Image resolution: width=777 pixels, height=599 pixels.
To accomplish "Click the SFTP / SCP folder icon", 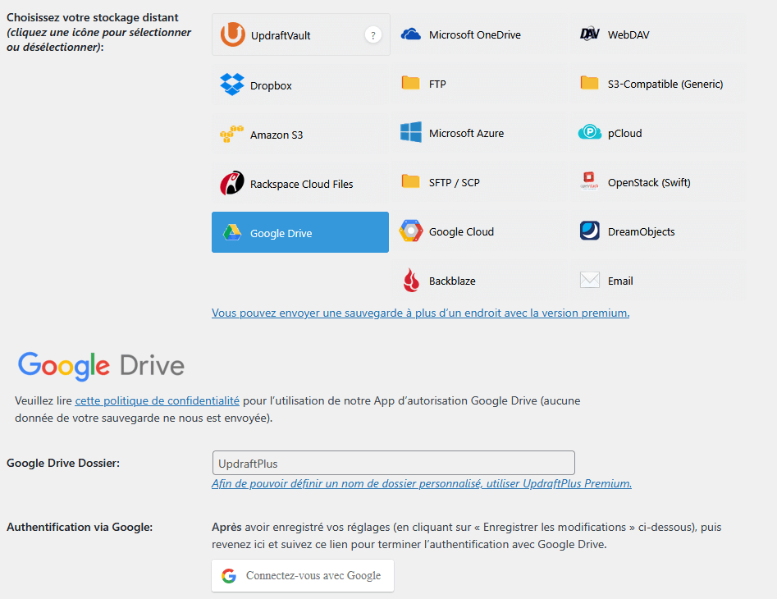I will 411,181.
